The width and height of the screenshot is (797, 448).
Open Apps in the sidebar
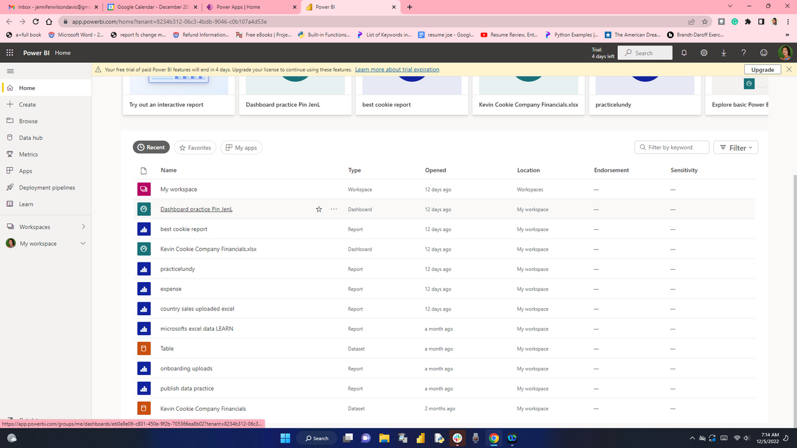[x=46, y=171]
